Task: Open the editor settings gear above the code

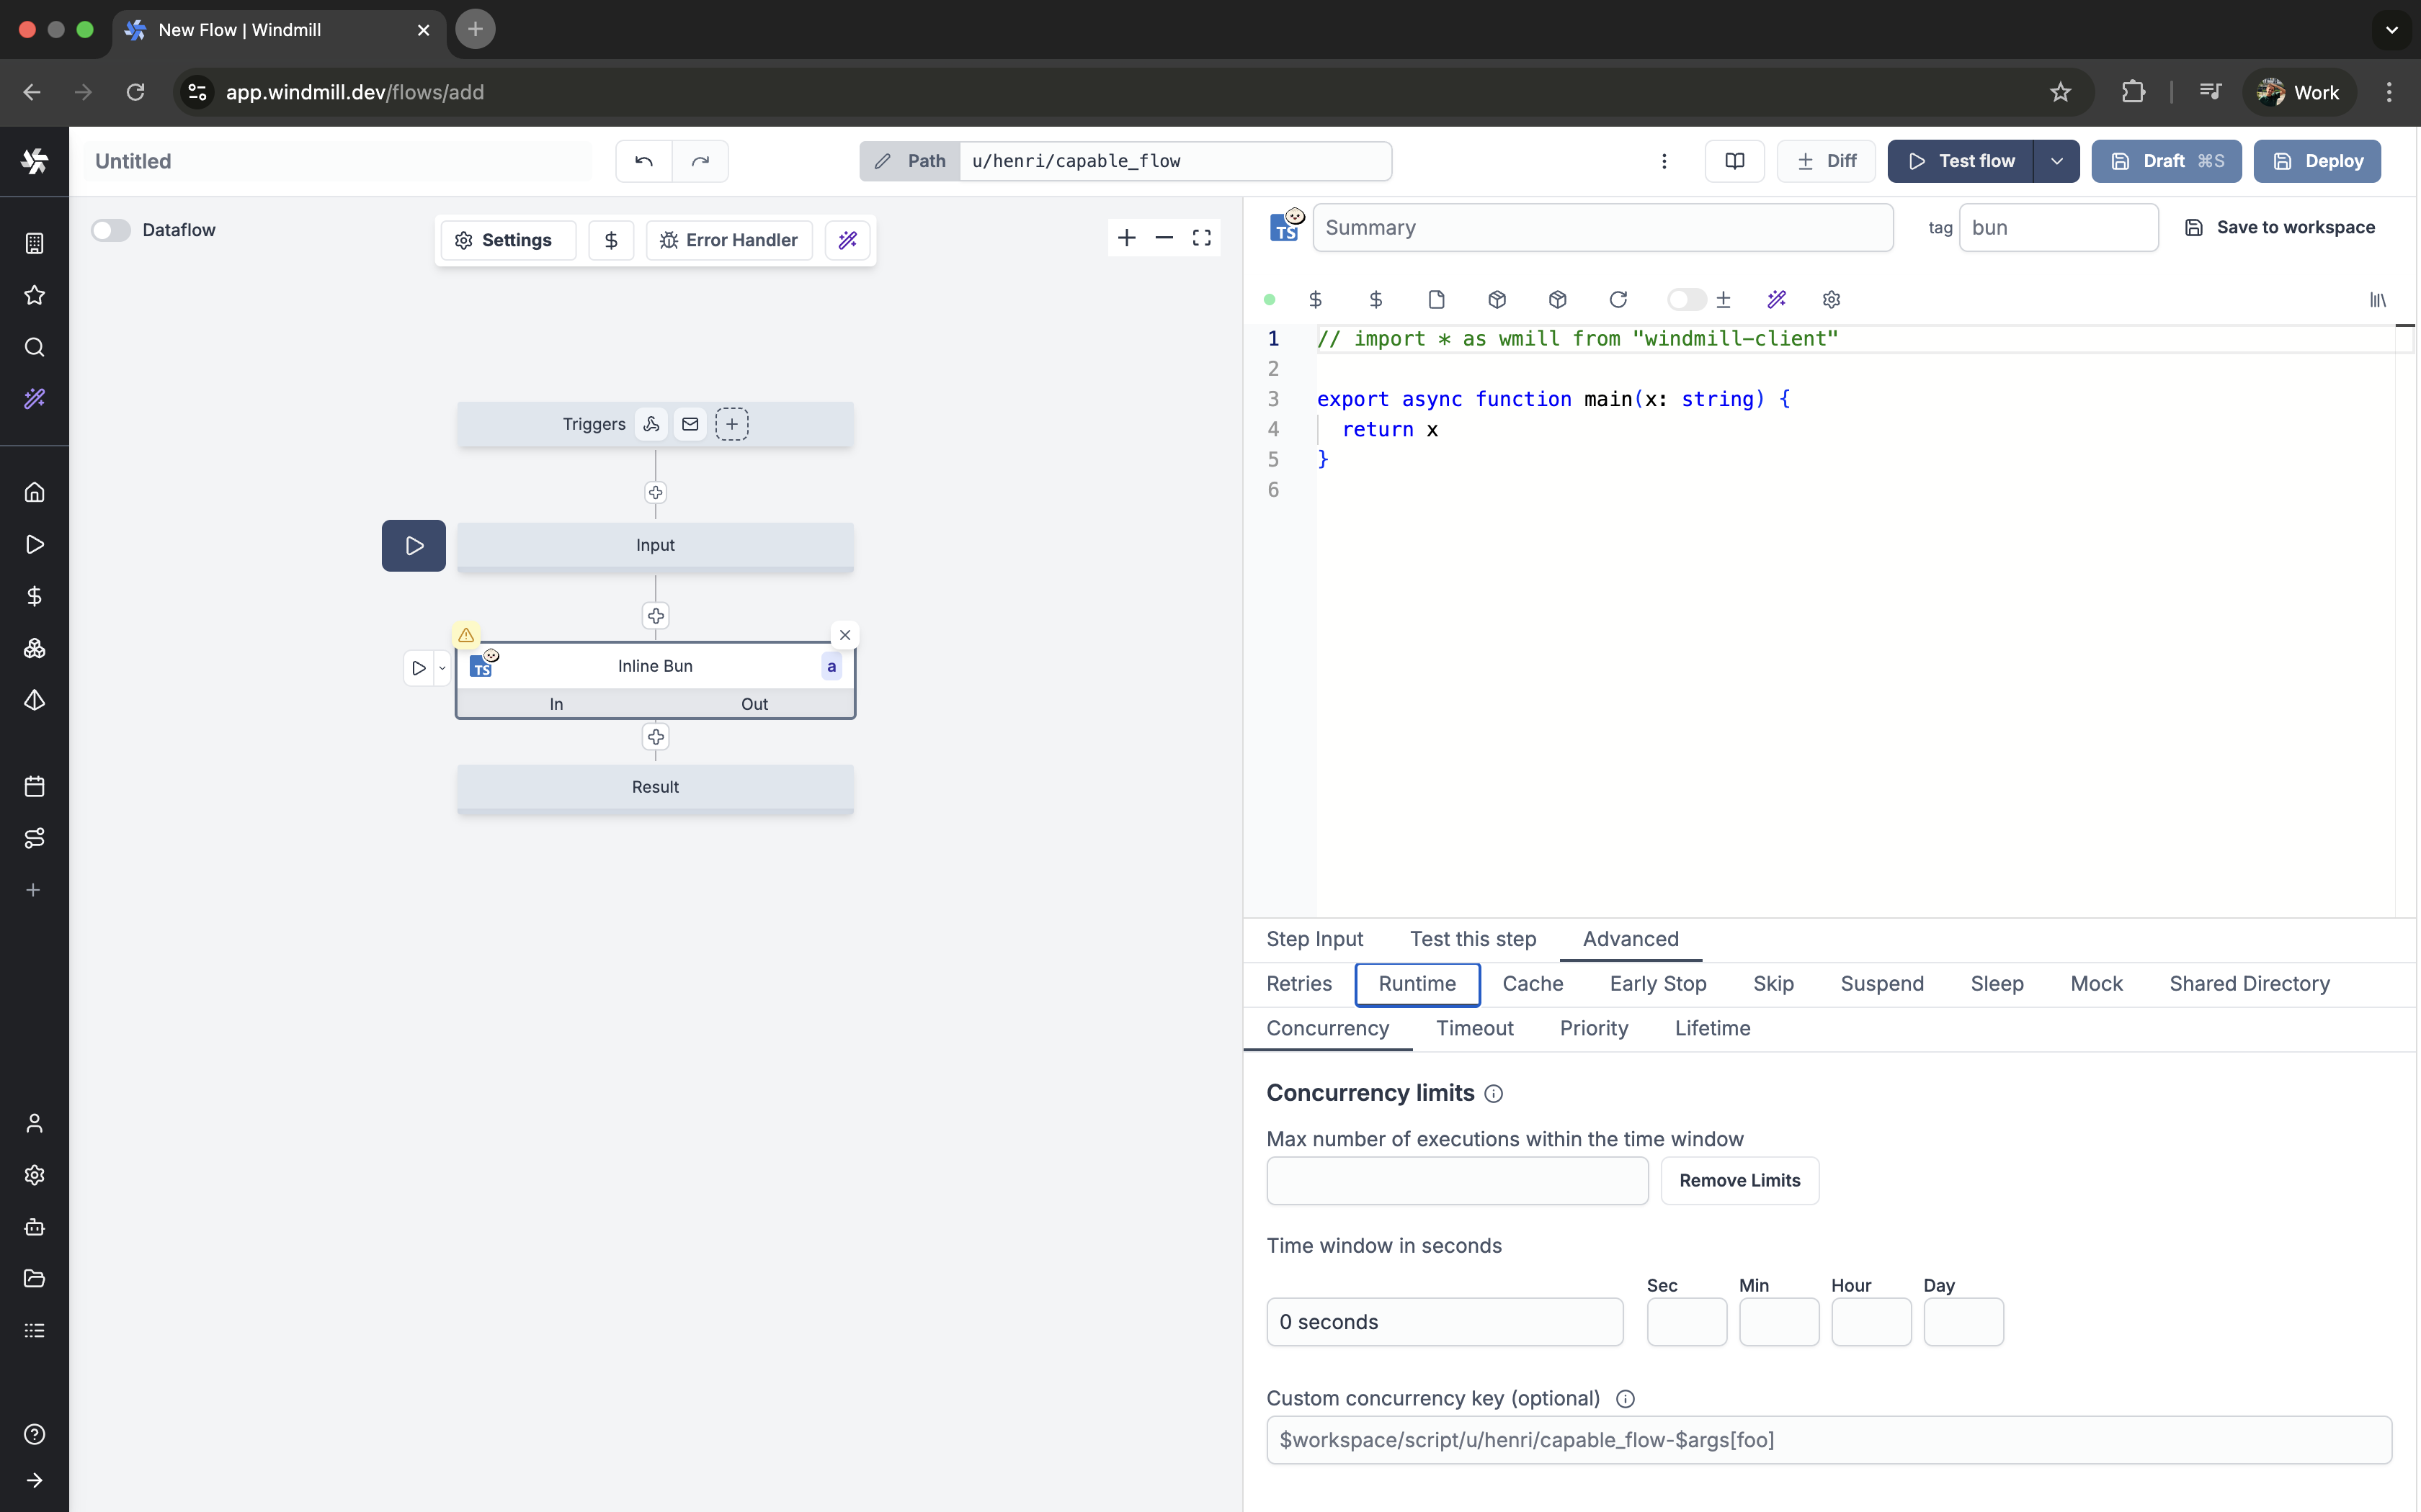Action: (1831, 299)
